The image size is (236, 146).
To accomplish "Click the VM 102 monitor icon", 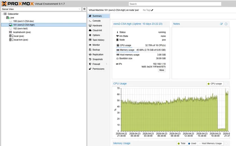I will [x=10, y=28].
